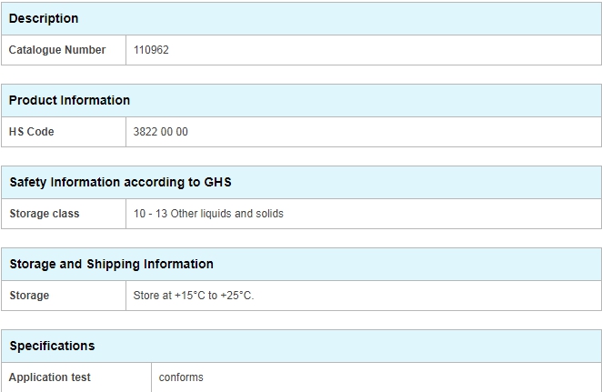This screenshot has height=392, width=602.
Task: Click the HS code value 3822 00 00
Action: (x=160, y=132)
